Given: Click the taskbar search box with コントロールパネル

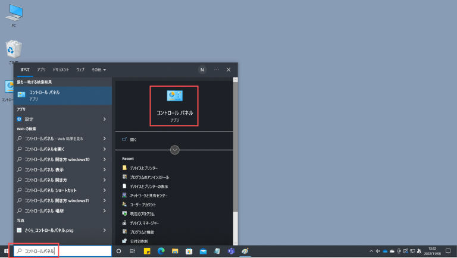Looking at the screenshot, I should (62, 251).
